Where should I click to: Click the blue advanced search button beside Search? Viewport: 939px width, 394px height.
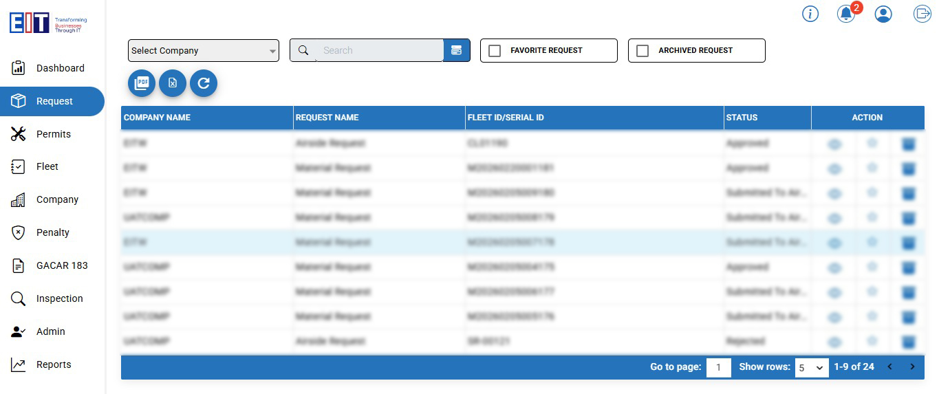tap(456, 50)
